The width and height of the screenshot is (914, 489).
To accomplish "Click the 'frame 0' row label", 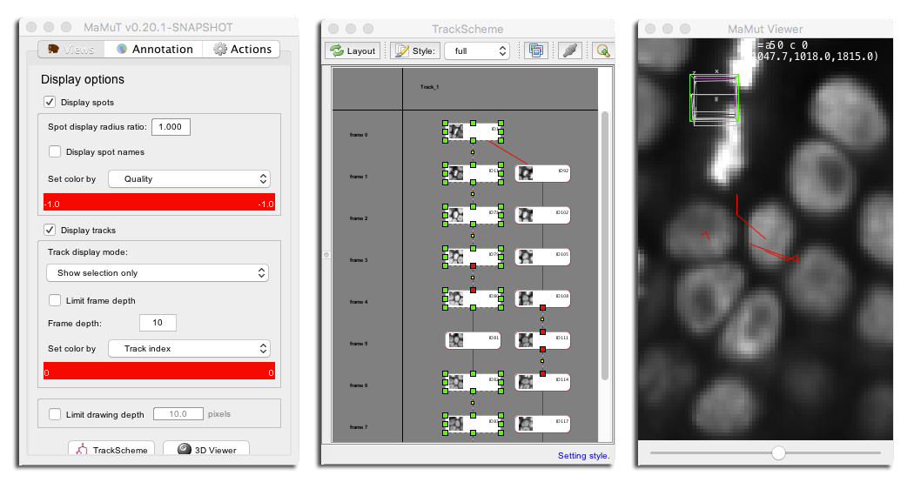I will pyautogui.click(x=359, y=135).
